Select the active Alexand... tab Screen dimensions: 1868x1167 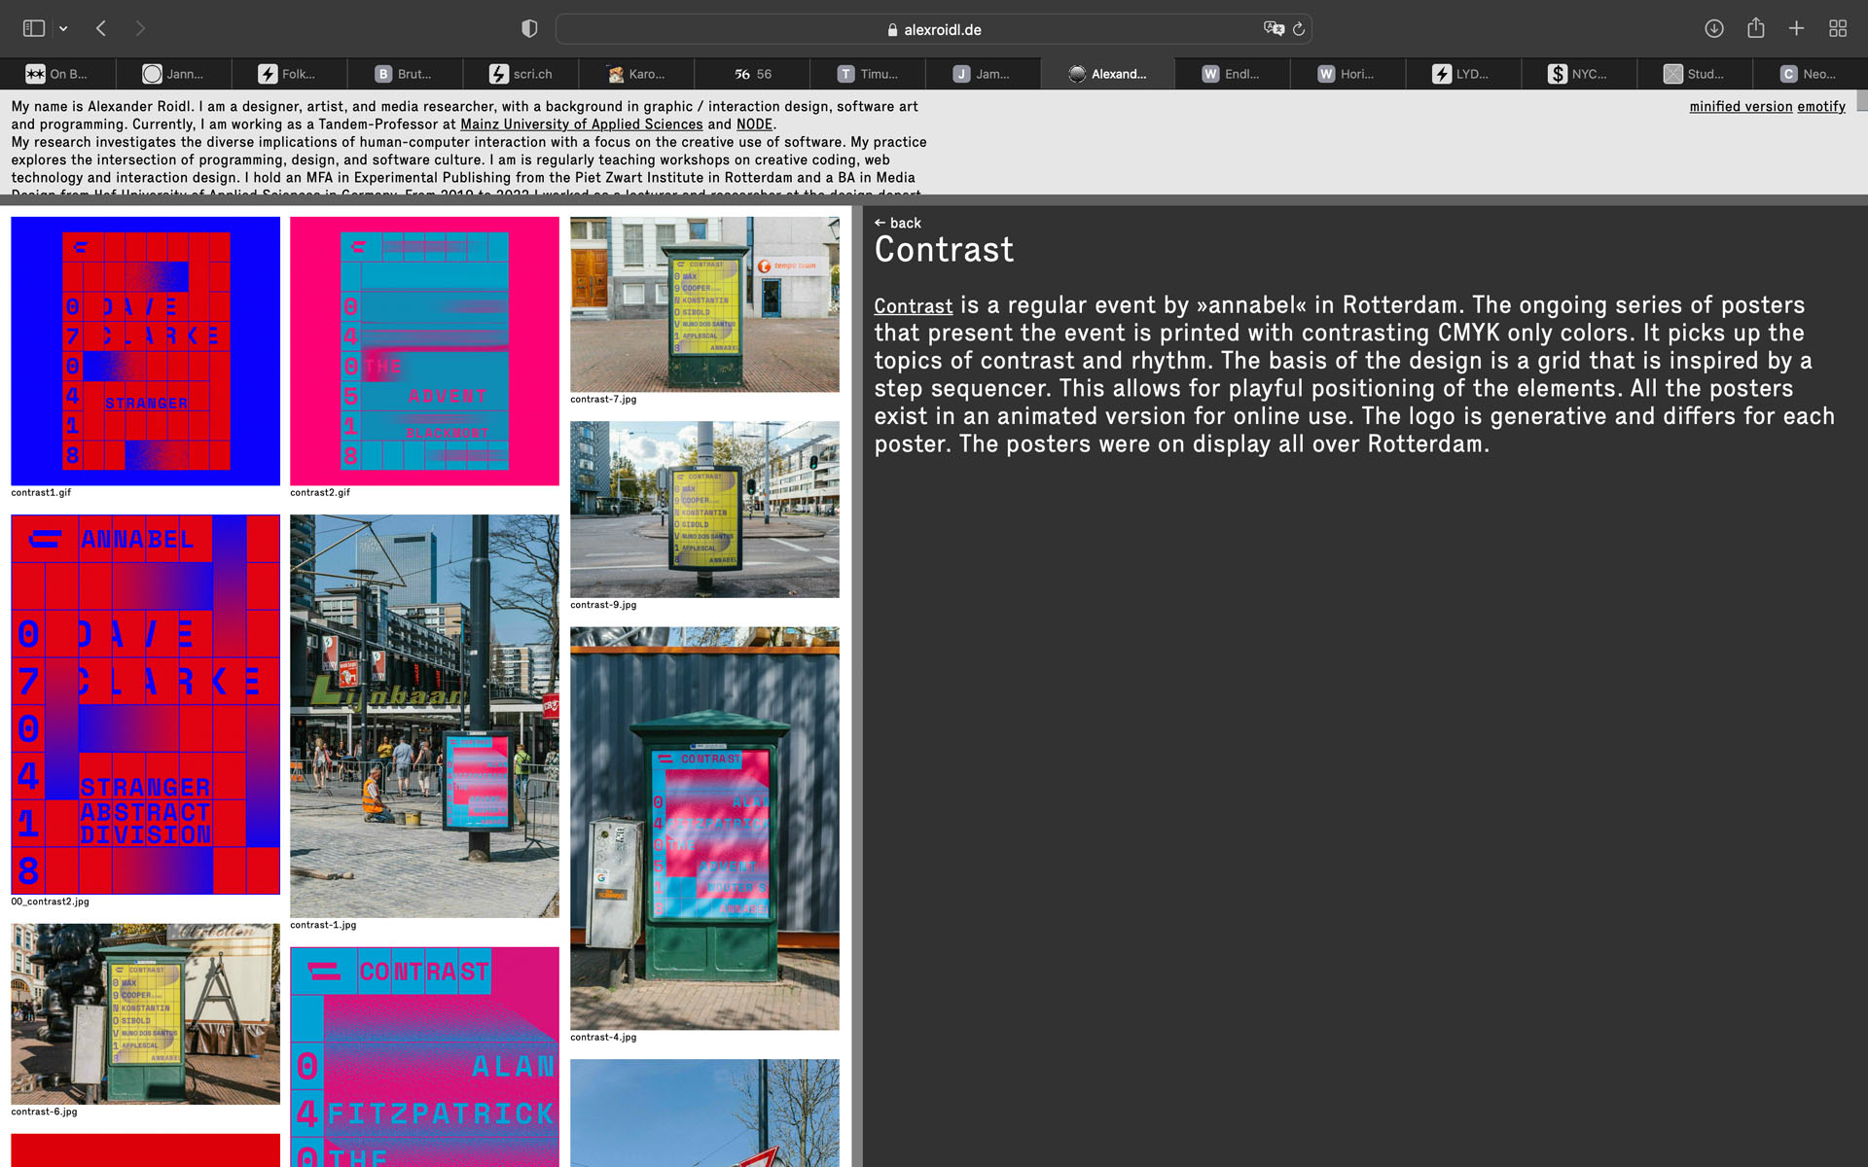click(1107, 74)
